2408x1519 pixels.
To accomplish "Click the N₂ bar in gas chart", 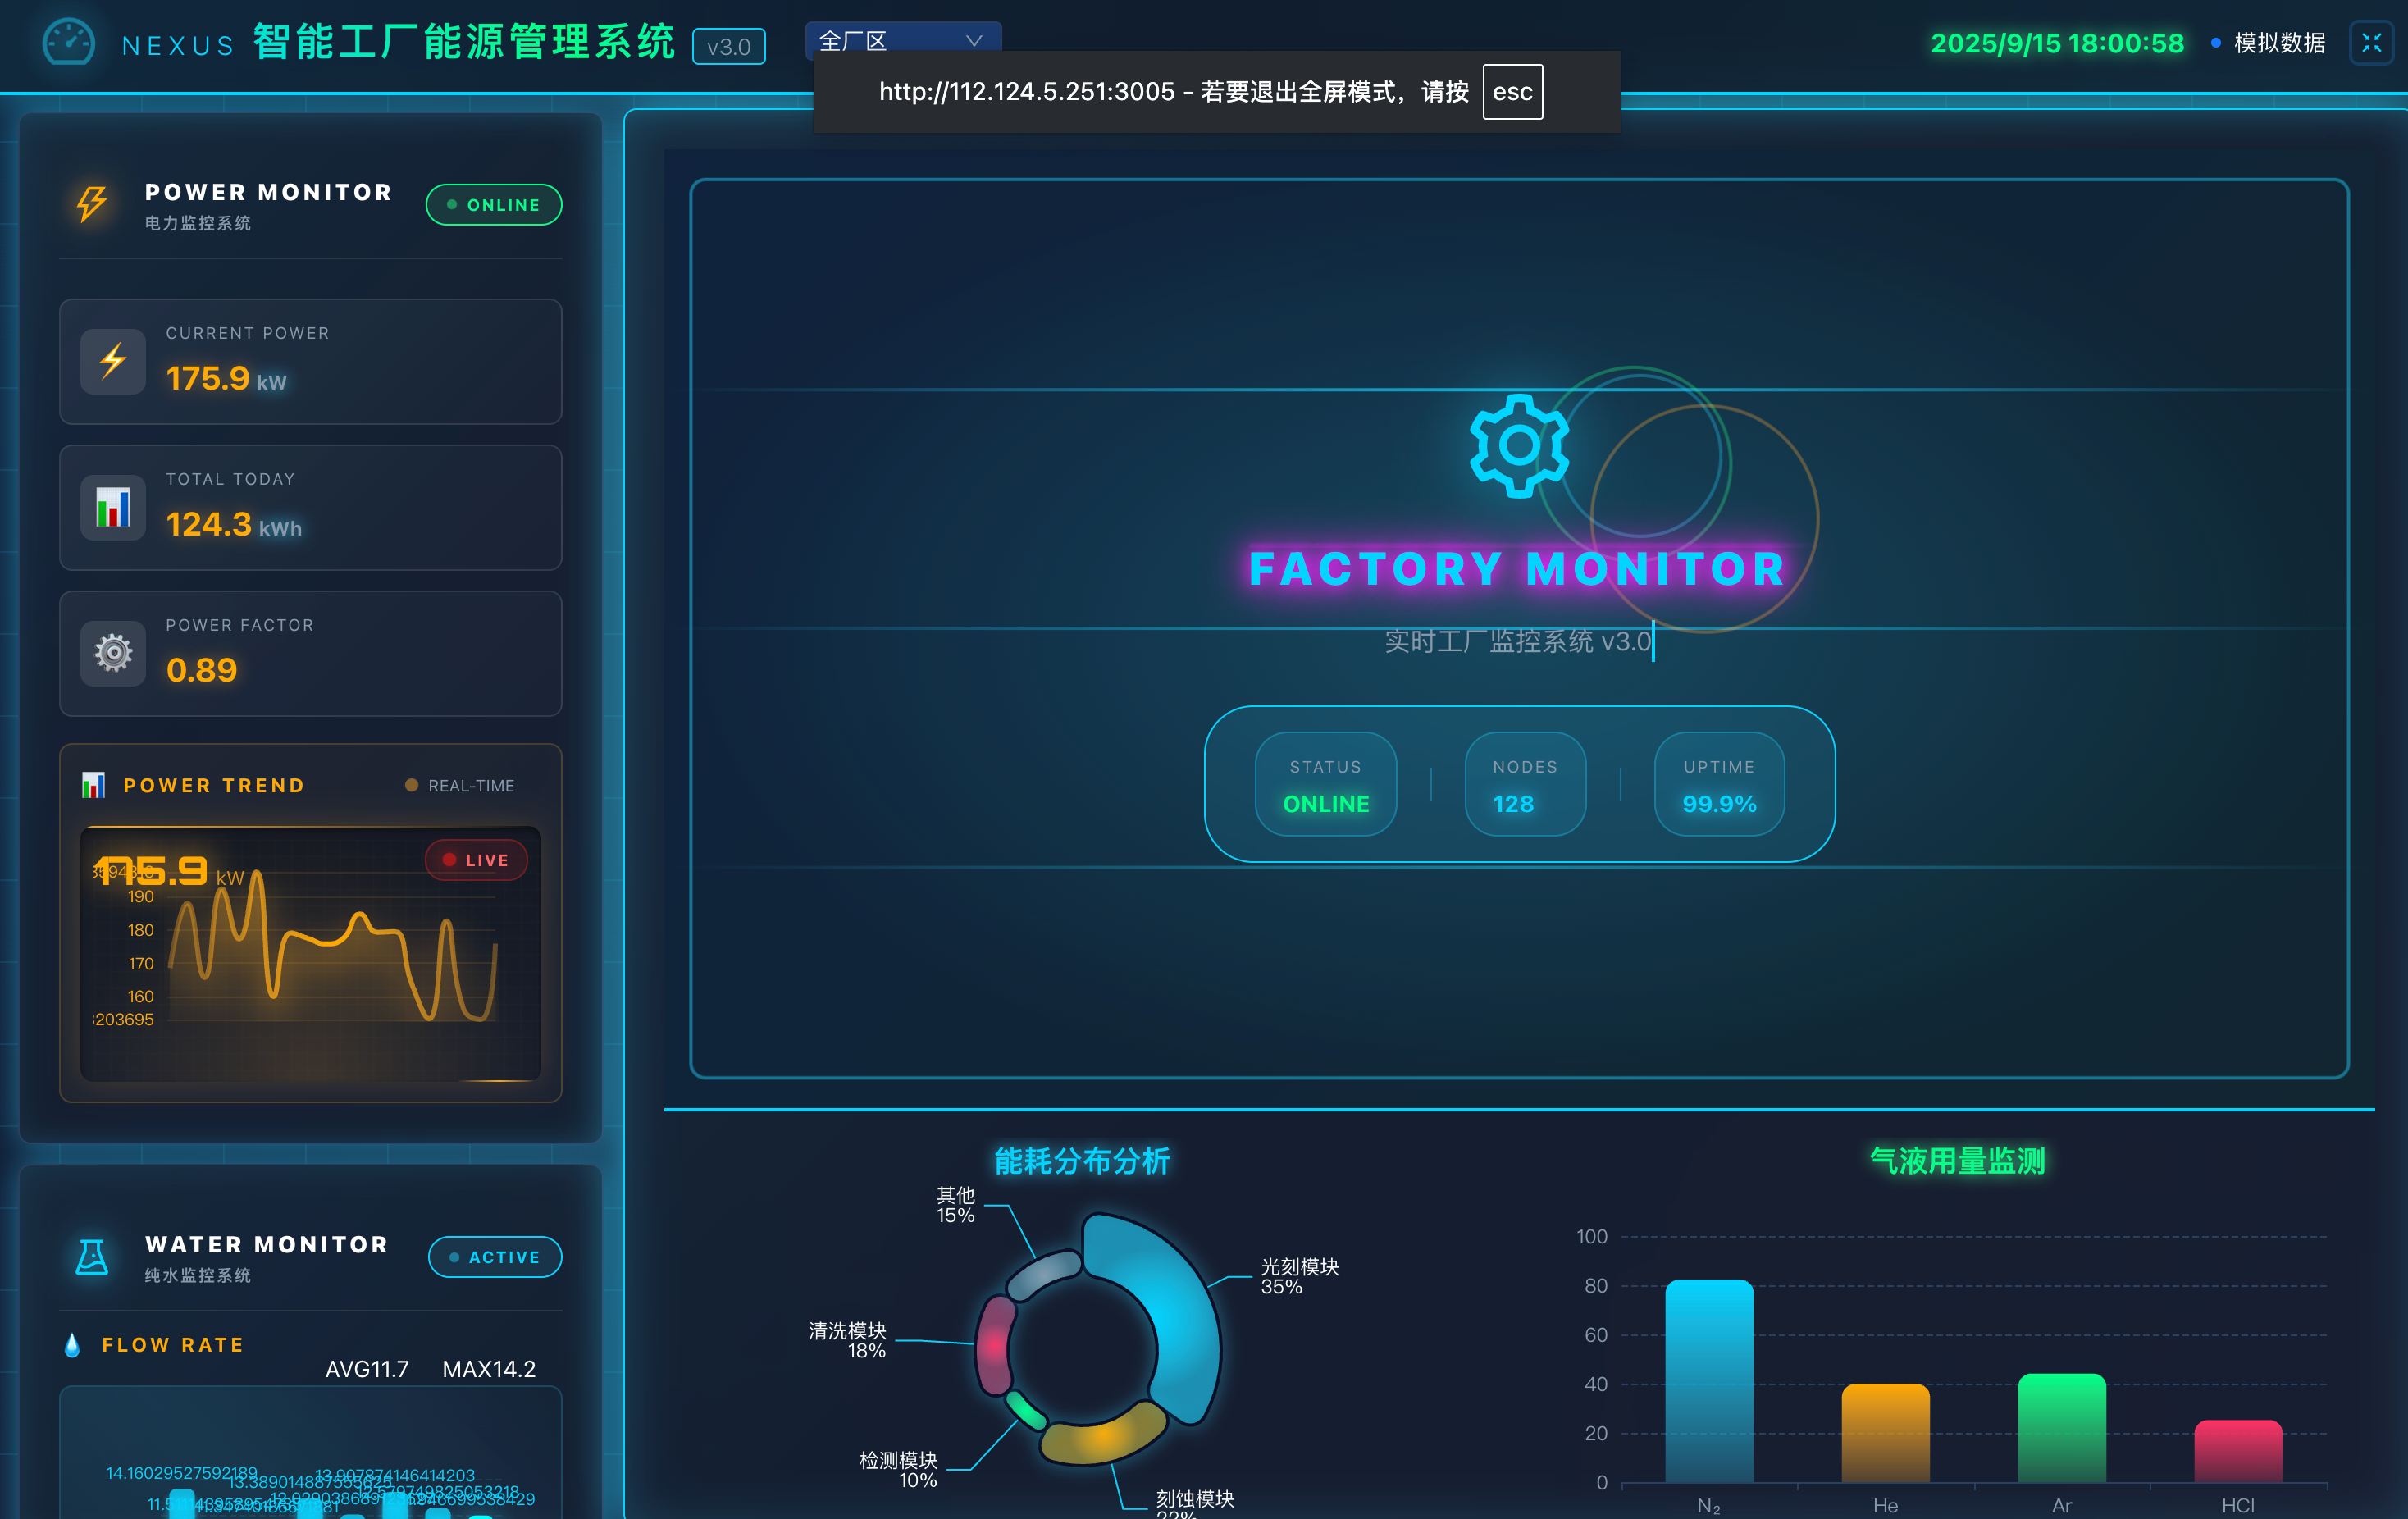I will 1709,1380.
